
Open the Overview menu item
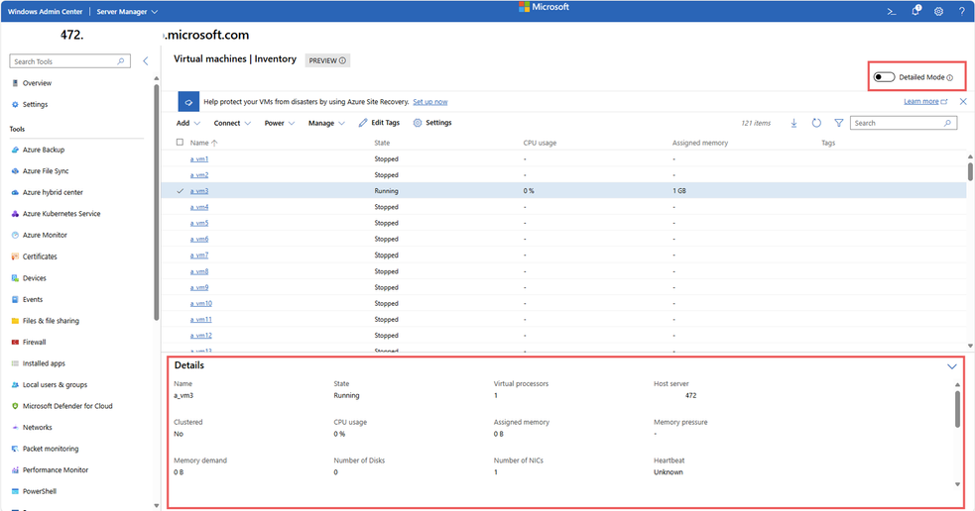click(37, 82)
